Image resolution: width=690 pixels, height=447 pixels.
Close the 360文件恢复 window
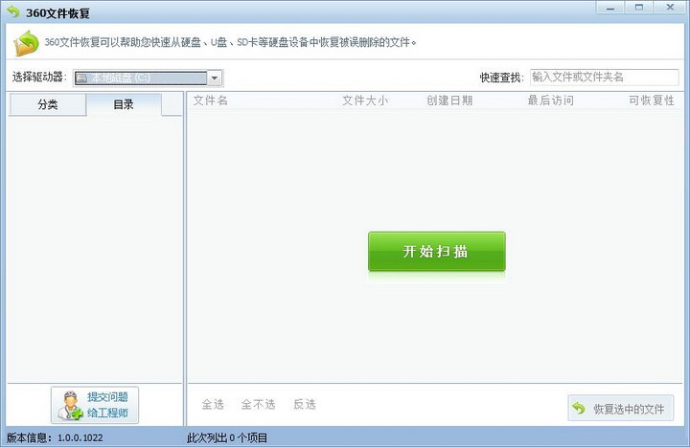pyautogui.click(x=670, y=8)
